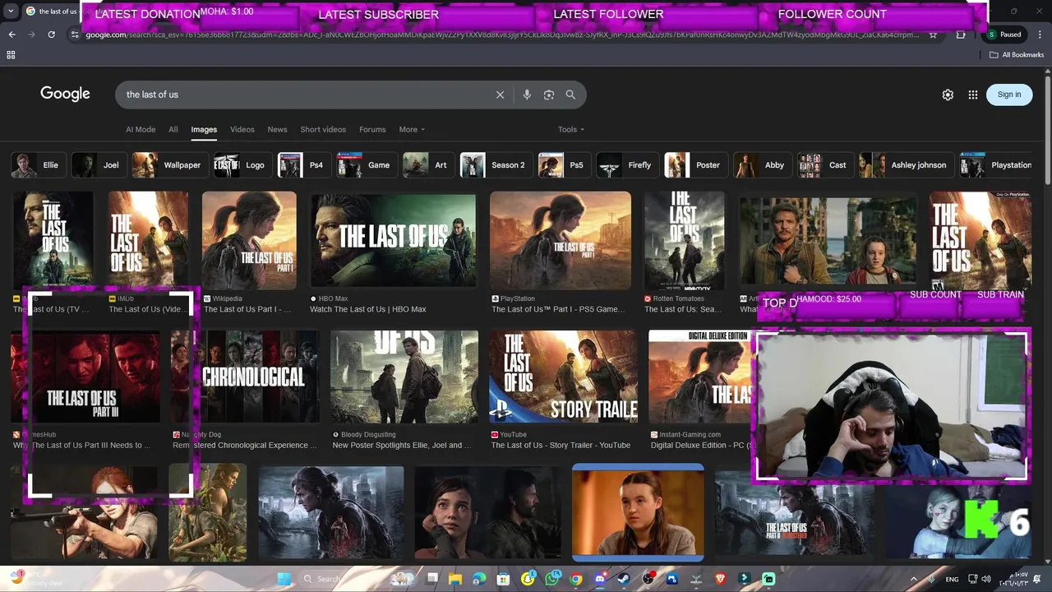Switch to the All results tab
This screenshot has height=592, width=1052.
point(173,129)
